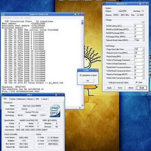Click the Super PI scrollbar up arrow
The height and width of the screenshot is (151, 151).
[82, 21]
